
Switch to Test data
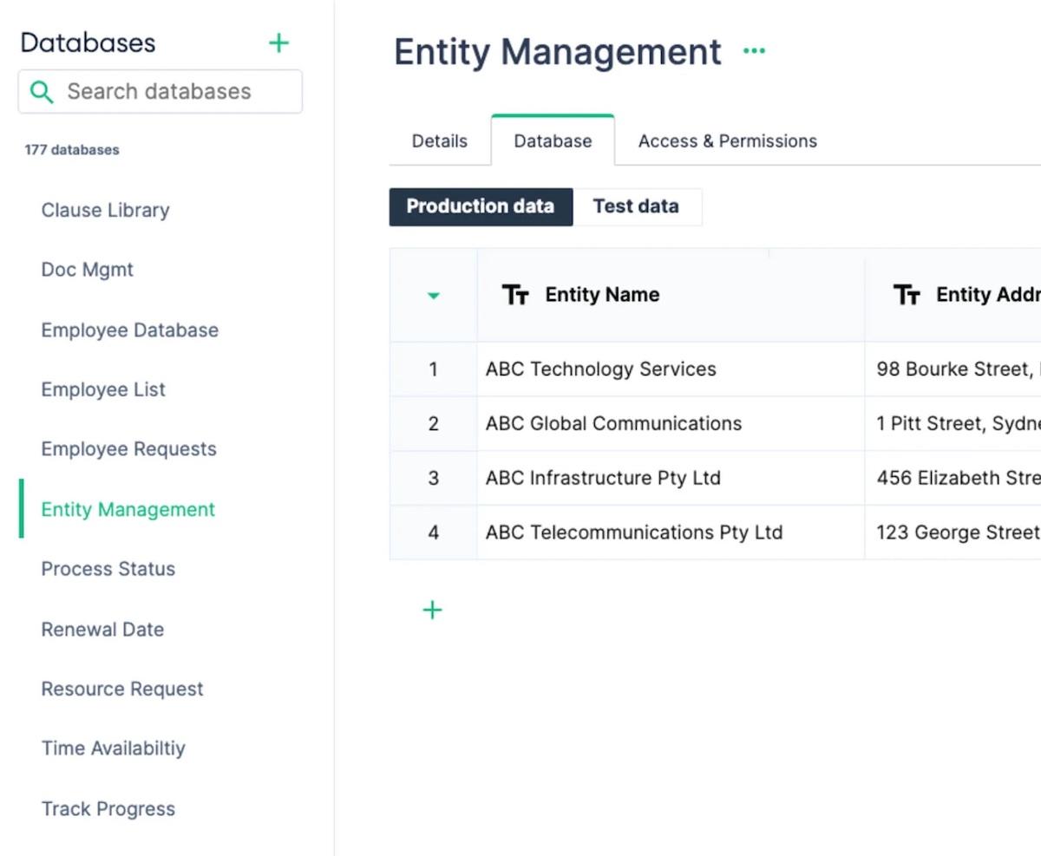coord(636,206)
